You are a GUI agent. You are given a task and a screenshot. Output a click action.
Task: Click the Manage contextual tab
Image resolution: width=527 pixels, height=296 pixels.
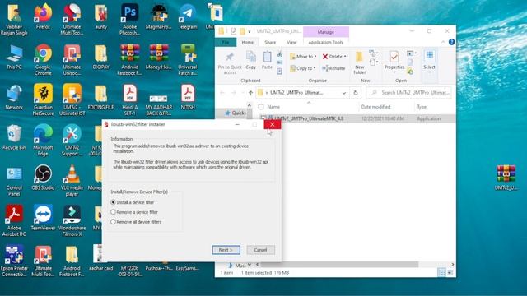tap(326, 32)
